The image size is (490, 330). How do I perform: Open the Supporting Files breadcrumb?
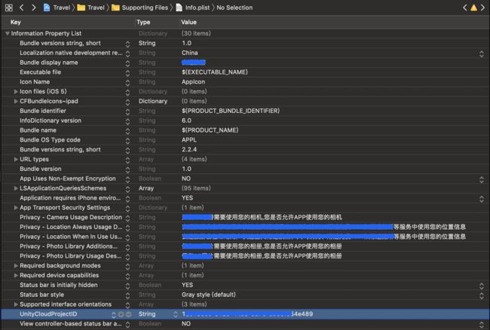pyautogui.click(x=139, y=8)
